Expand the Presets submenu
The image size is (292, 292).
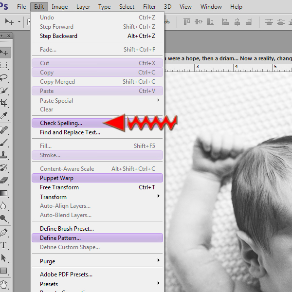97,284
